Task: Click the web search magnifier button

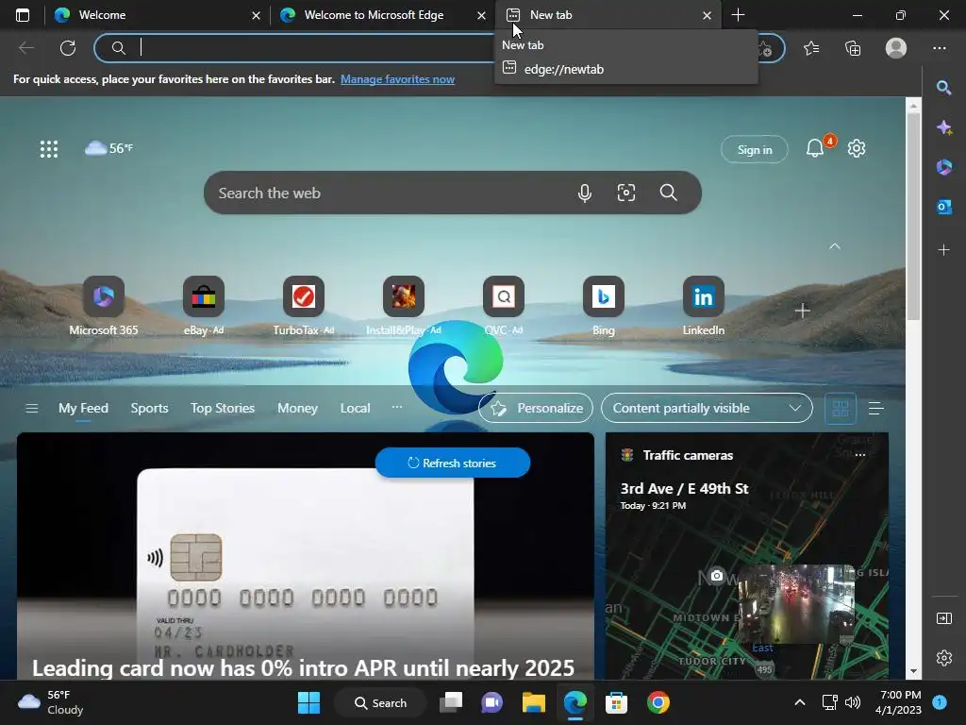Action: [x=669, y=193]
